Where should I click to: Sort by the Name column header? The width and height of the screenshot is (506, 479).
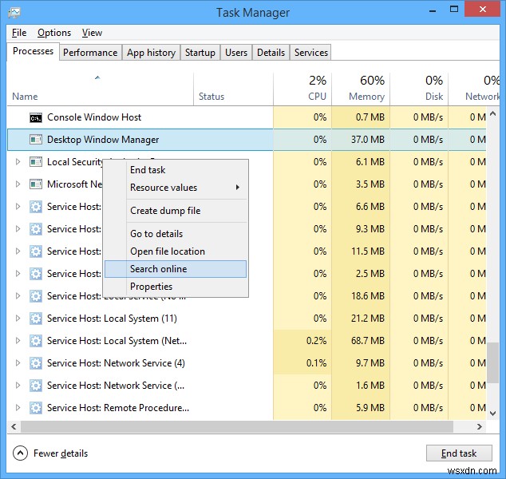coord(100,89)
